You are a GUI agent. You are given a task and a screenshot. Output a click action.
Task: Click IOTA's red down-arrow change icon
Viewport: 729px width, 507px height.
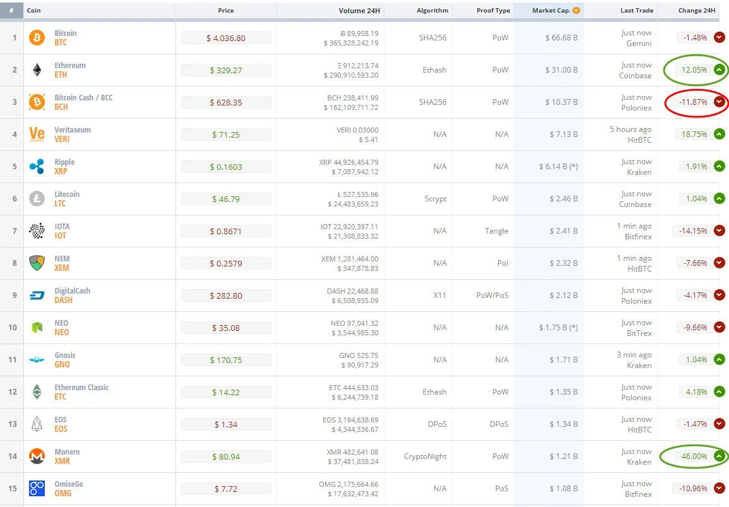(720, 230)
